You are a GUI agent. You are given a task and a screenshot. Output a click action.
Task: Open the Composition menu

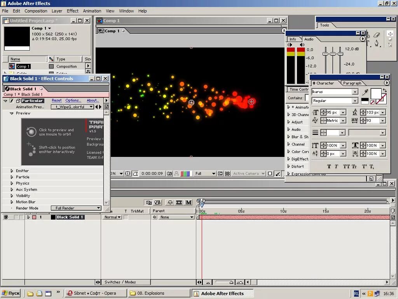(36, 11)
